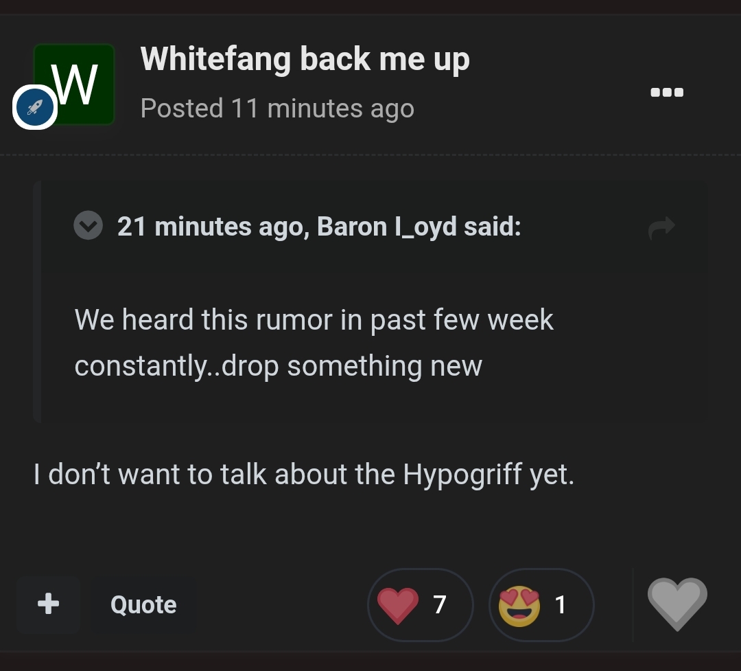
Task: Toggle the grey heart like button
Action: coord(677,604)
